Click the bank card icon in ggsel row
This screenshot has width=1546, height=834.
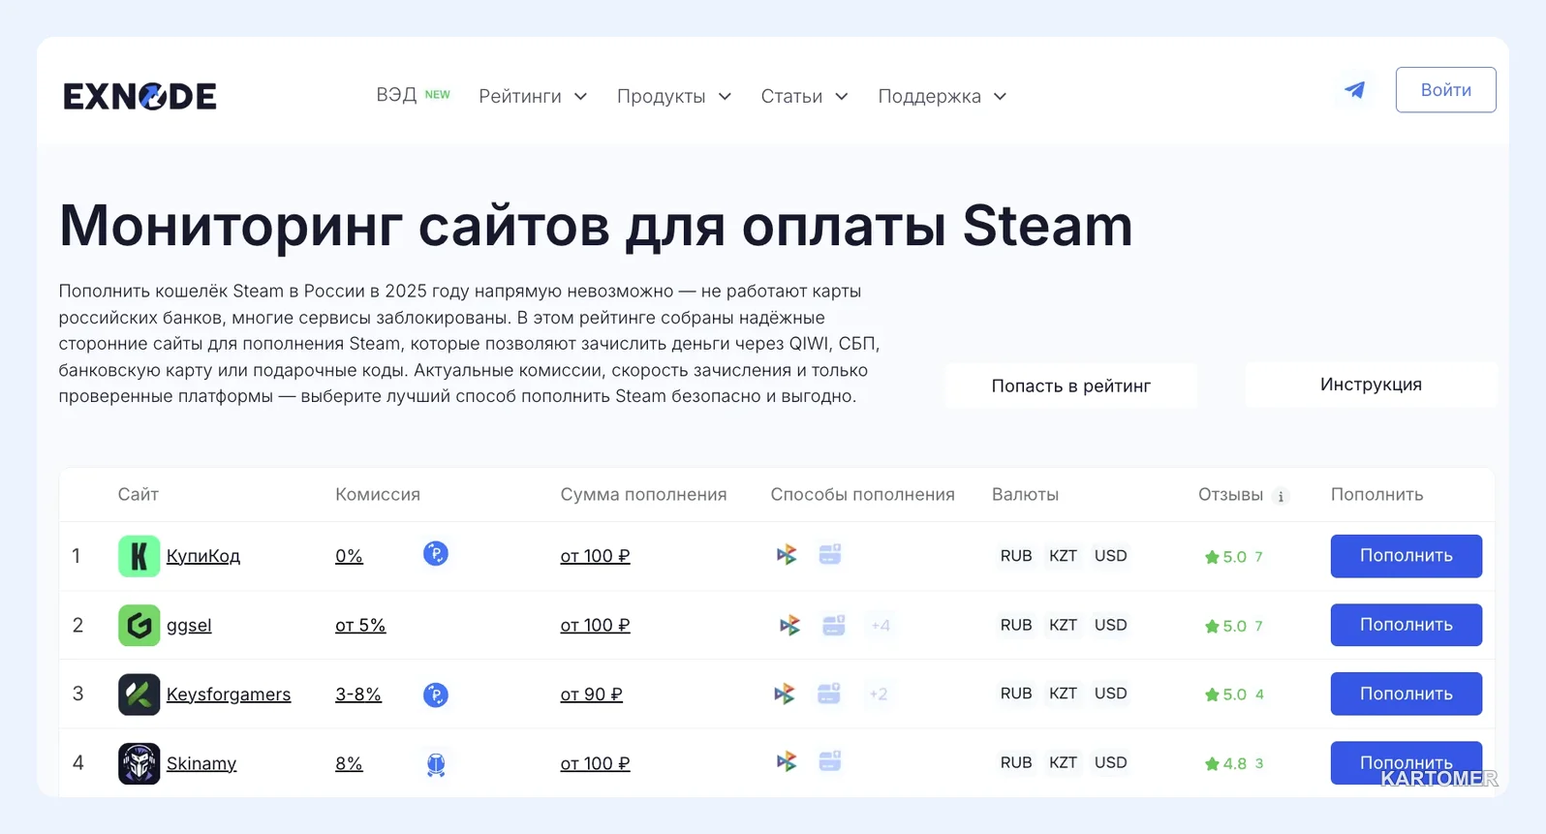pos(834,626)
